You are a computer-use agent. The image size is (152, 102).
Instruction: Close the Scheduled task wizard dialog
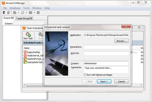pos(126,26)
